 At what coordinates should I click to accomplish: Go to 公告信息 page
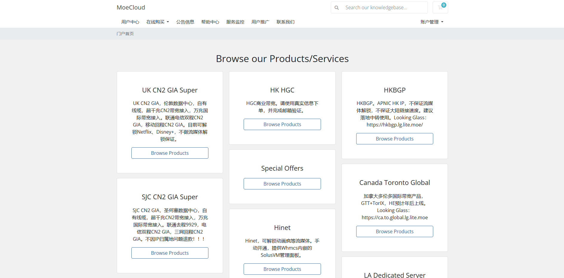[x=185, y=22]
